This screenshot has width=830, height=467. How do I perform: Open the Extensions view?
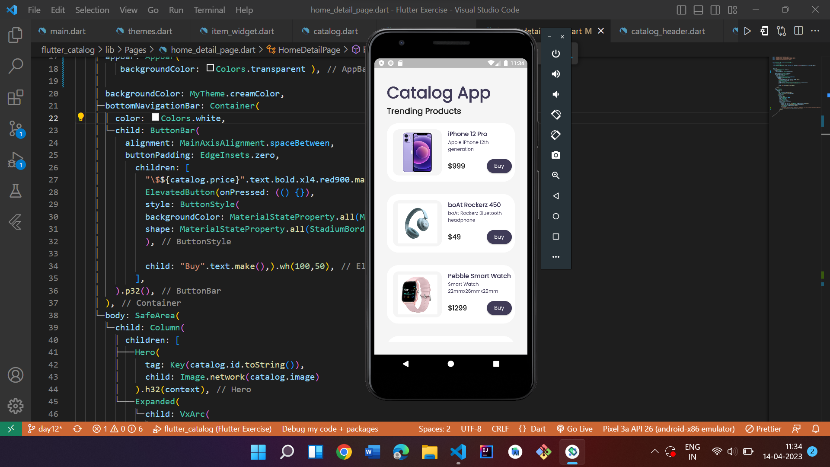tap(16, 98)
